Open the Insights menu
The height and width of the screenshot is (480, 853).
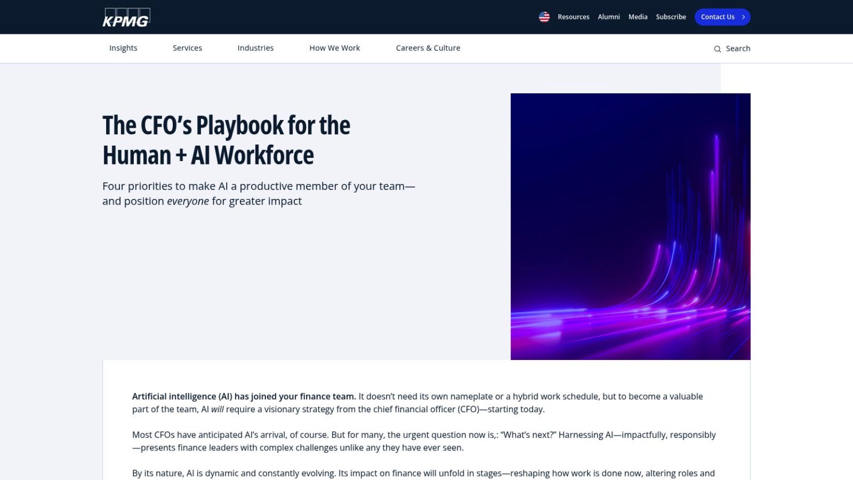click(123, 48)
